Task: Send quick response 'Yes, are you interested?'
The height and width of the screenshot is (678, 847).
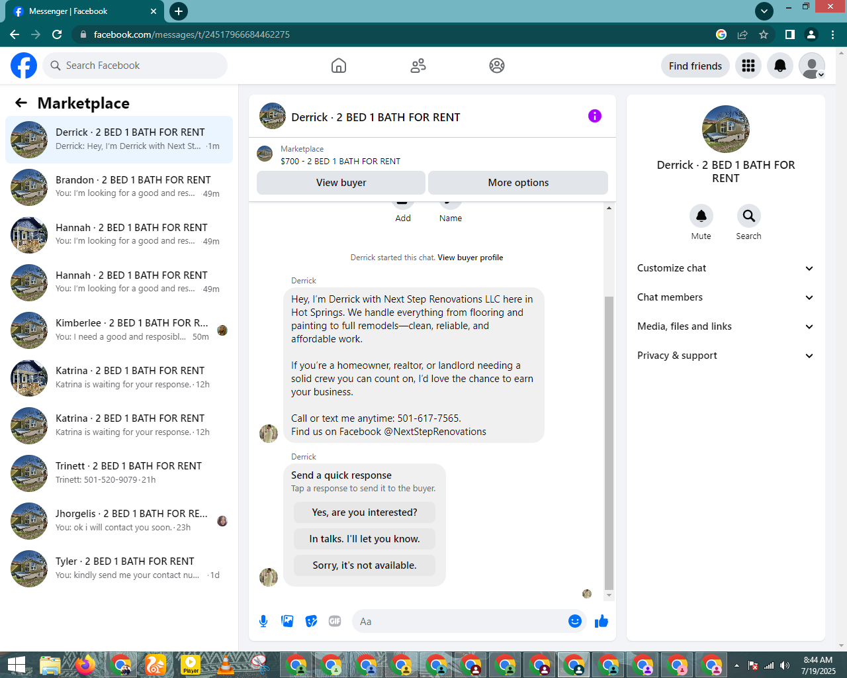Action: tap(365, 512)
